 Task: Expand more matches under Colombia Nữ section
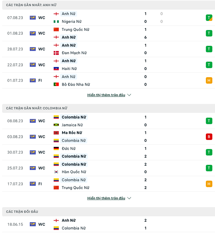[x=106, y=198]
